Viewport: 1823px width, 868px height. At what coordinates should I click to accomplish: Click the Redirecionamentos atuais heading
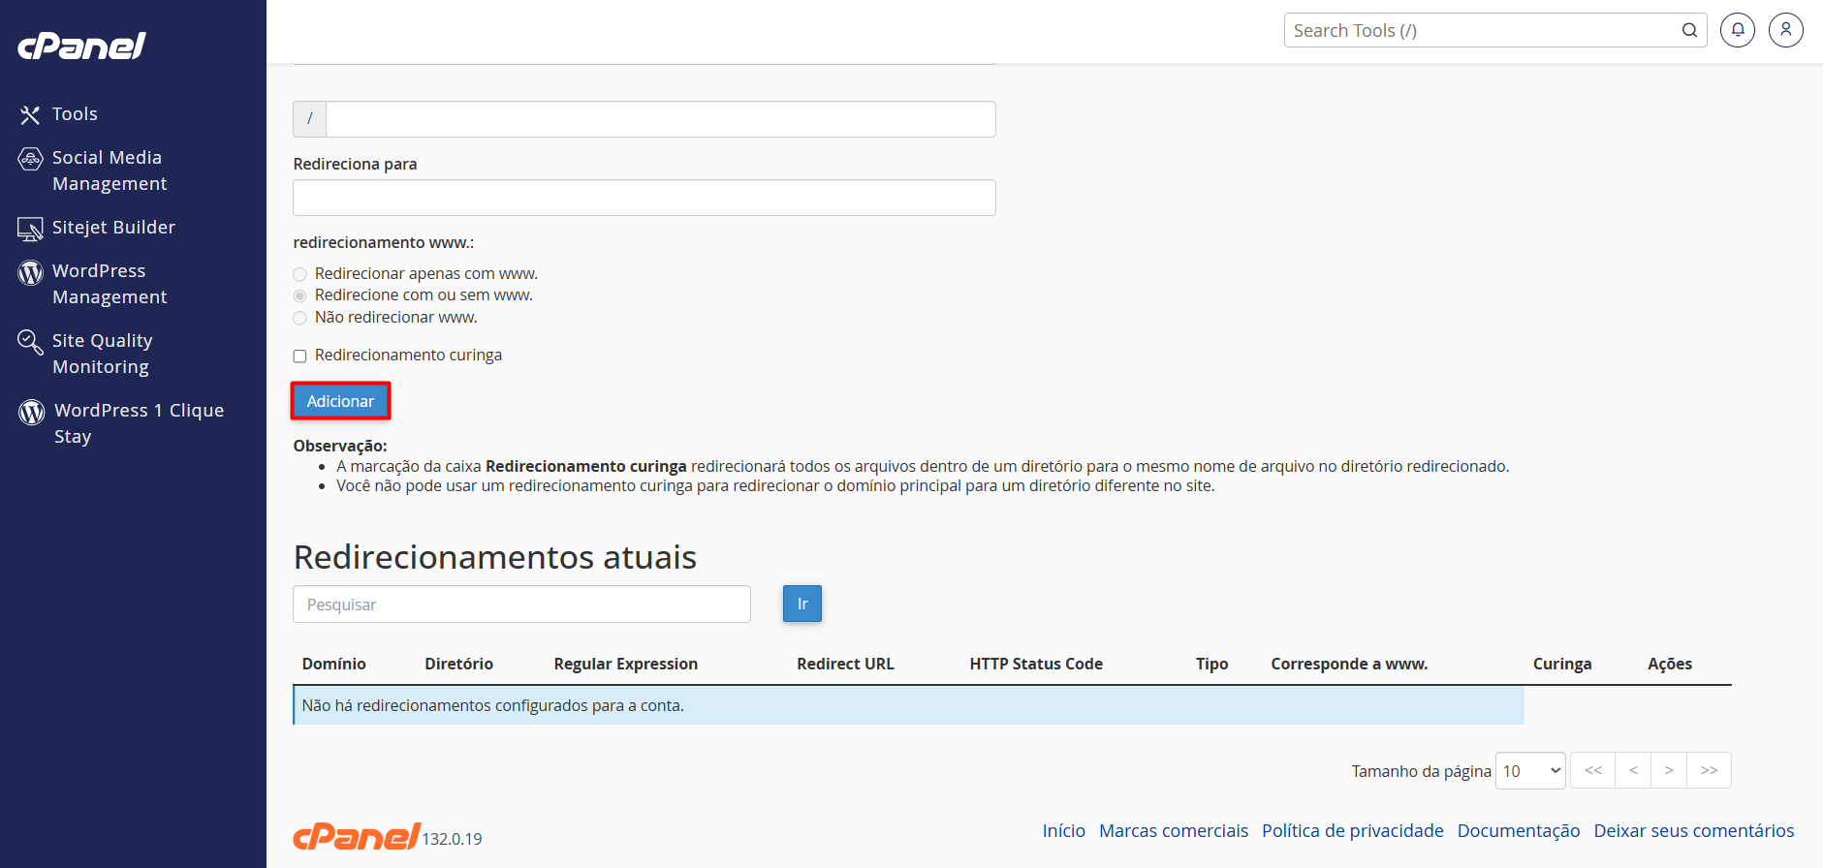coord(494,557)
